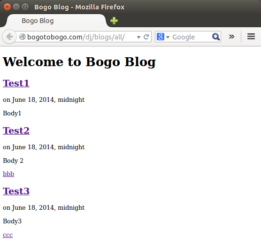The width and height of the screenshot is (261, 244).
Task: Click the magnifying glass search button
Action: pyautogui.click(x=216, y=37)
